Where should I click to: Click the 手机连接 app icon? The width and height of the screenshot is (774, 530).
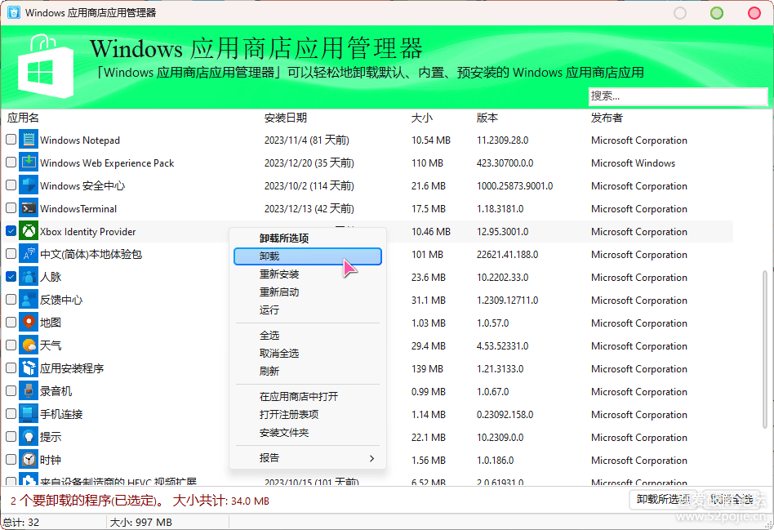(29, 414)
